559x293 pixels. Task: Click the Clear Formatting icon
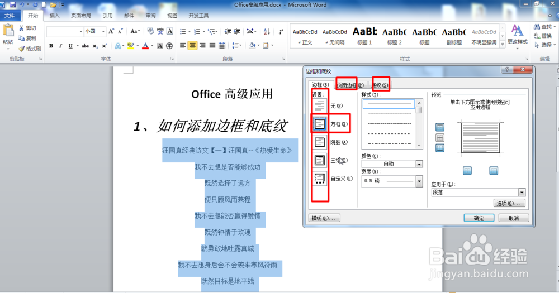pos(150,31)
